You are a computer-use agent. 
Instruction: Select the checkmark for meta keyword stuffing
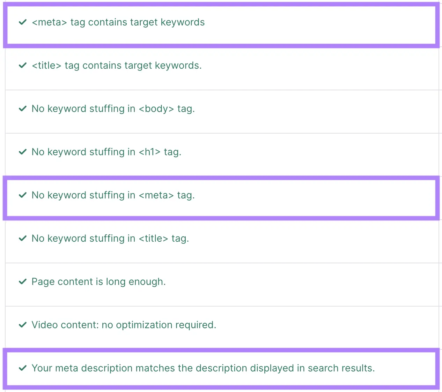click(x=22, y=195)
